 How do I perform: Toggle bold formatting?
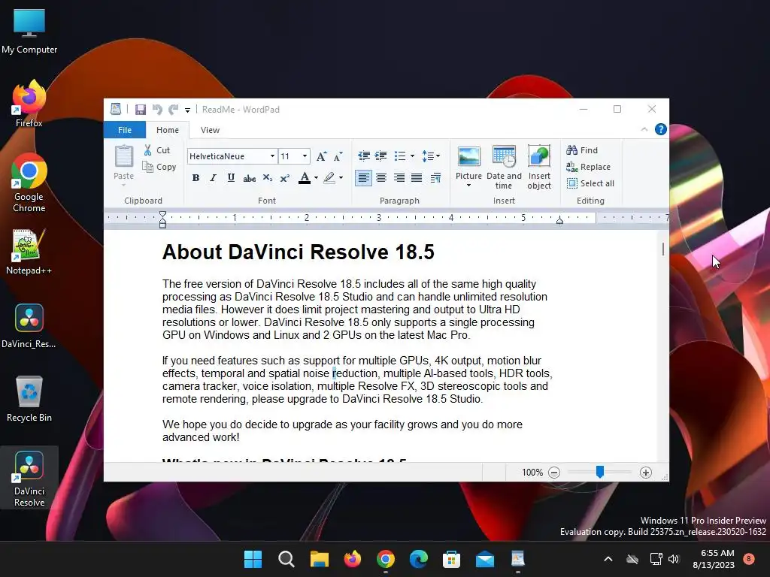[x=196, y=177]
